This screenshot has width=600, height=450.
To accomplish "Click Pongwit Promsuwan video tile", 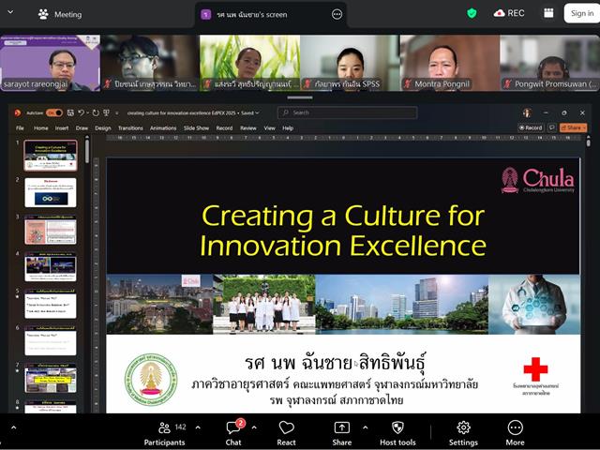I will [550, 63].
